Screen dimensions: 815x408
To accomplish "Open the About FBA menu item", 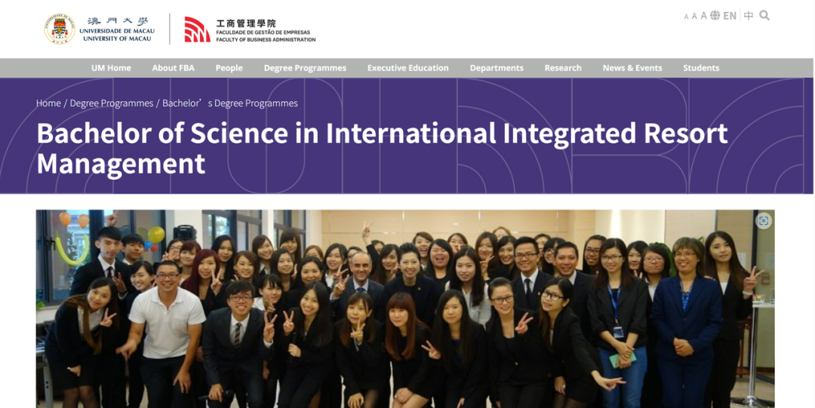I will coord(173,68).
